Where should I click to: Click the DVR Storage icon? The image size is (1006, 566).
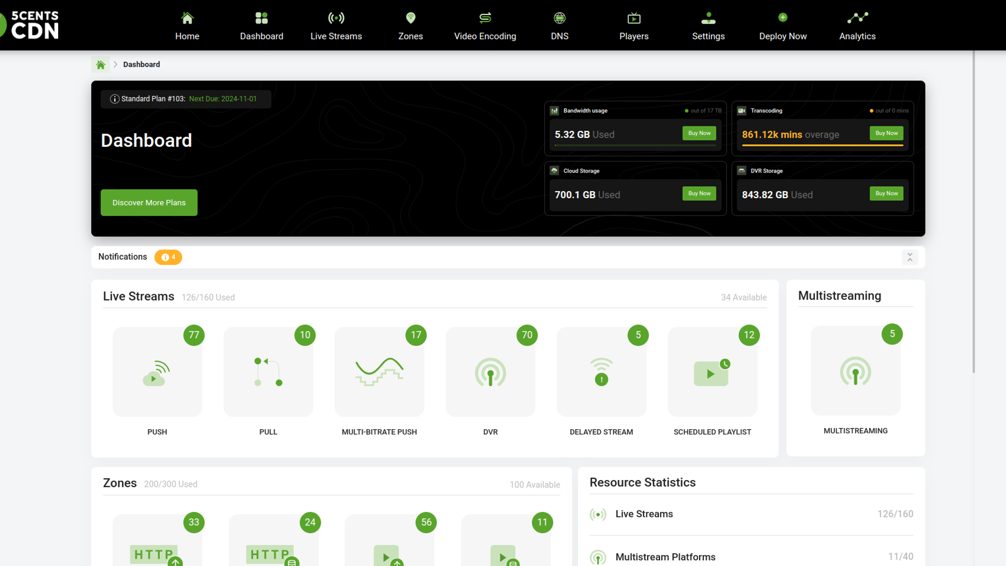point(741,171)
